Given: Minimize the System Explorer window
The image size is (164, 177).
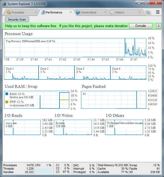Looking at the screenshot, I should (x=139, y=3).
